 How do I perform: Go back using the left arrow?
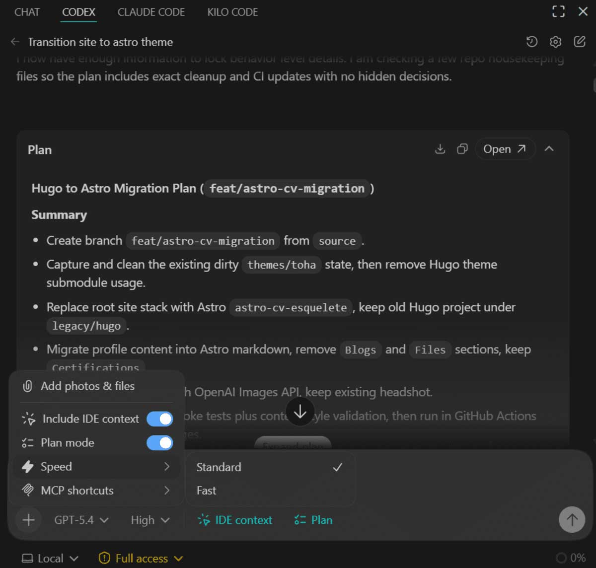pos(15,42)
